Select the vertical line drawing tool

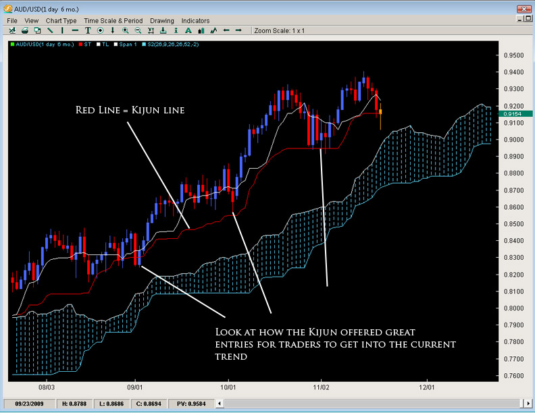[62, 30]
